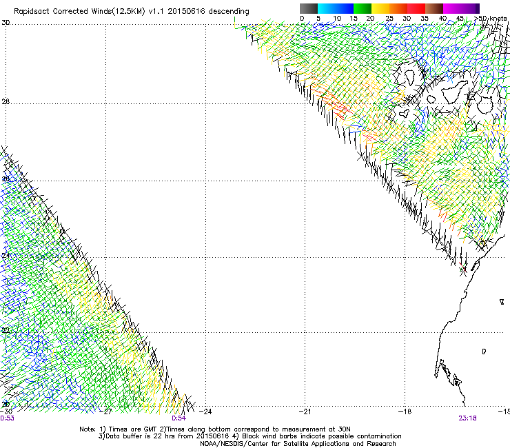Click the legend label '35'
Image resolution: width=510 pixels, height=448 pixels.
pyautogui.click(x=425, y=19)
